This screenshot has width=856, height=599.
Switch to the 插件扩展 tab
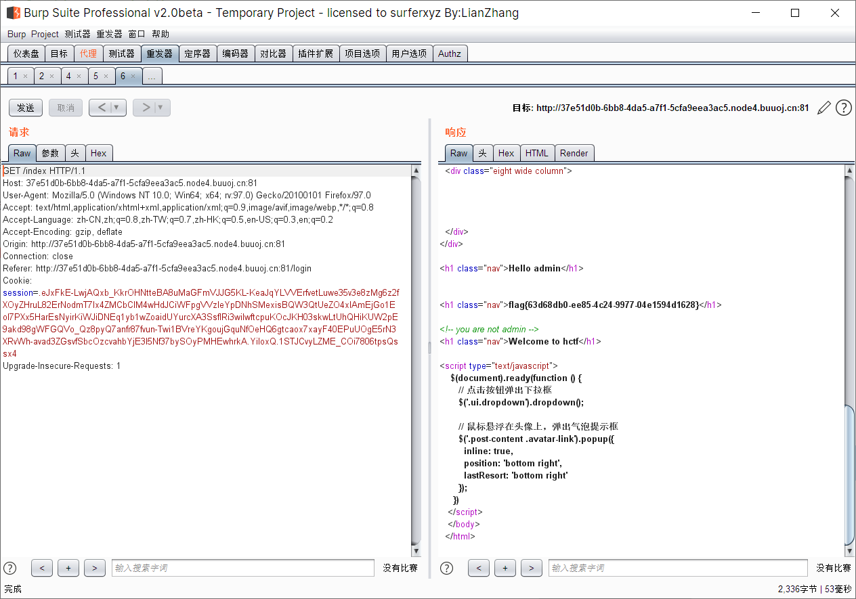pyautogui.click(x=316, y=53)
